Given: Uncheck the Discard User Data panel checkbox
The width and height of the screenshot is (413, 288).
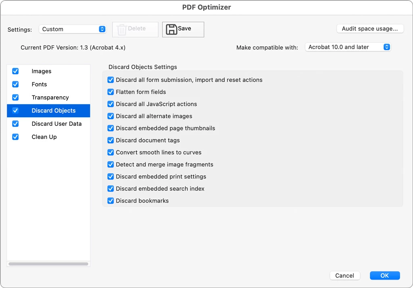Looking at the screenshot, I should click(16, 124).
